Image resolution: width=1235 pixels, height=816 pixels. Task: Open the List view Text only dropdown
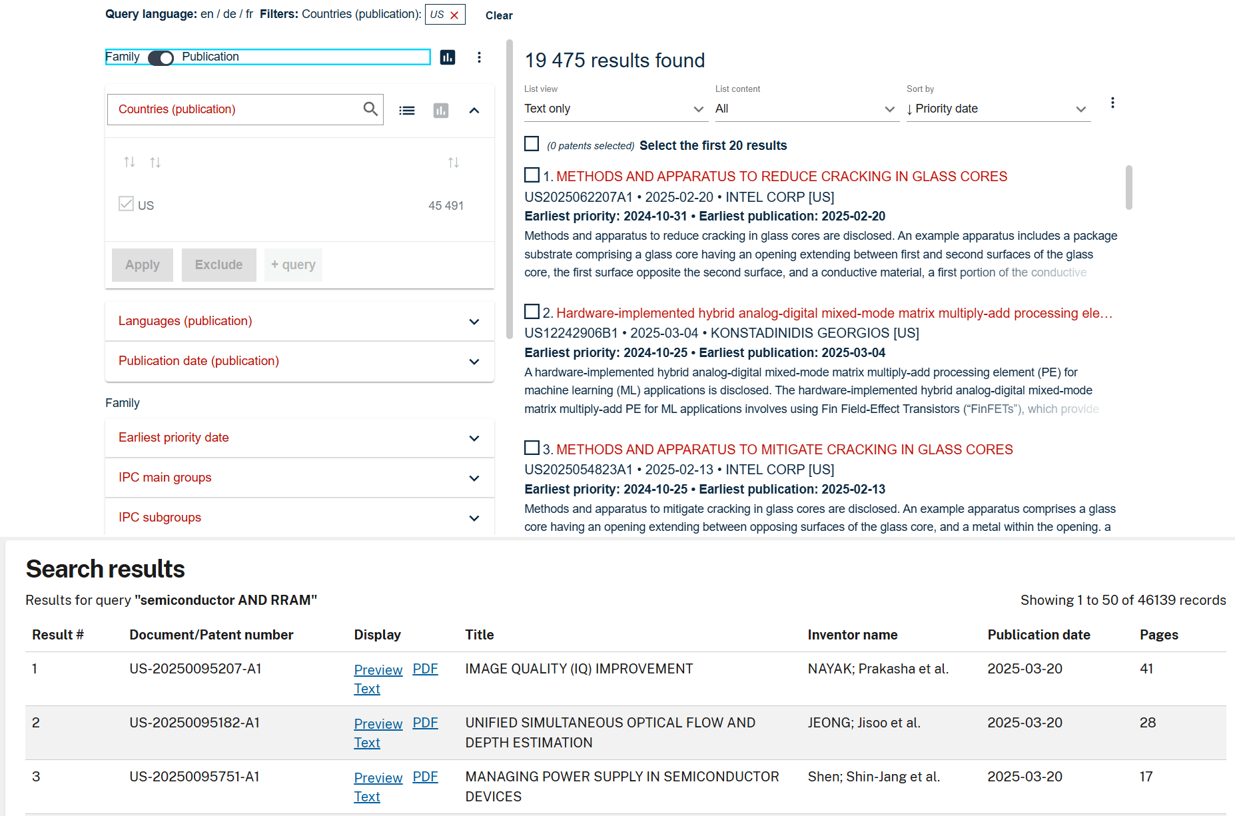pos(614,109)
